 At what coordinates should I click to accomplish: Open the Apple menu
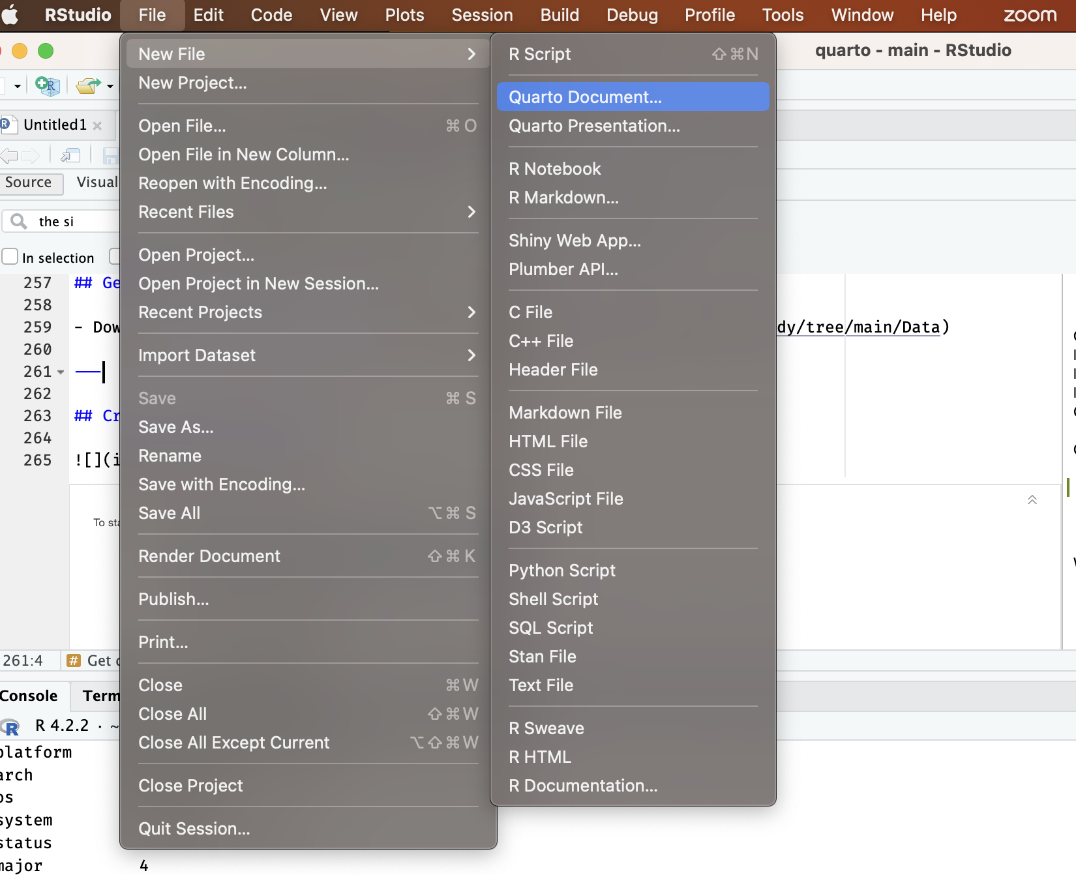tap(10, 15)
